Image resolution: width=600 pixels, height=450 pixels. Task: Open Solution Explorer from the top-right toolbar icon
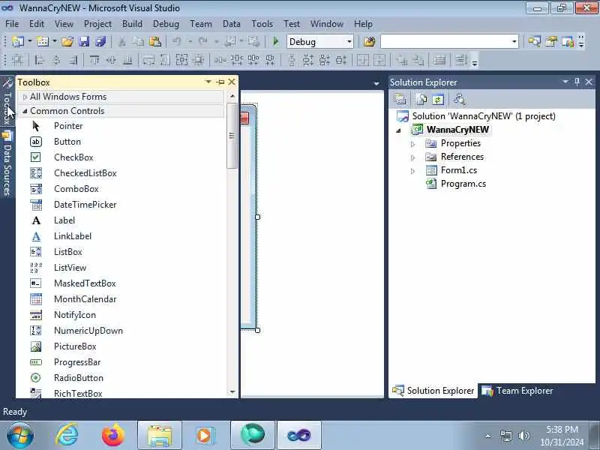point(534,41)
